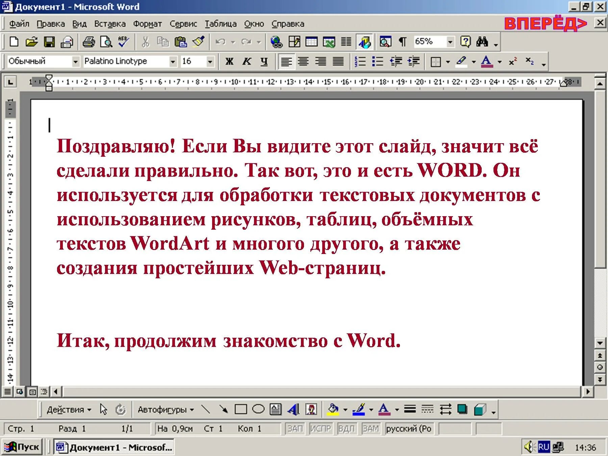Insert Excel worksheet icon
Viewport: 608px width, 456px height.
click(x=329, y=42)
